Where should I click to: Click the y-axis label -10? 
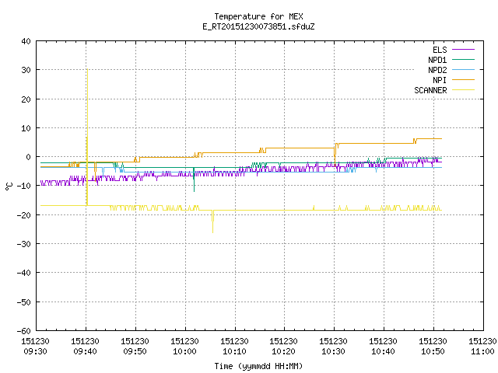24,186
